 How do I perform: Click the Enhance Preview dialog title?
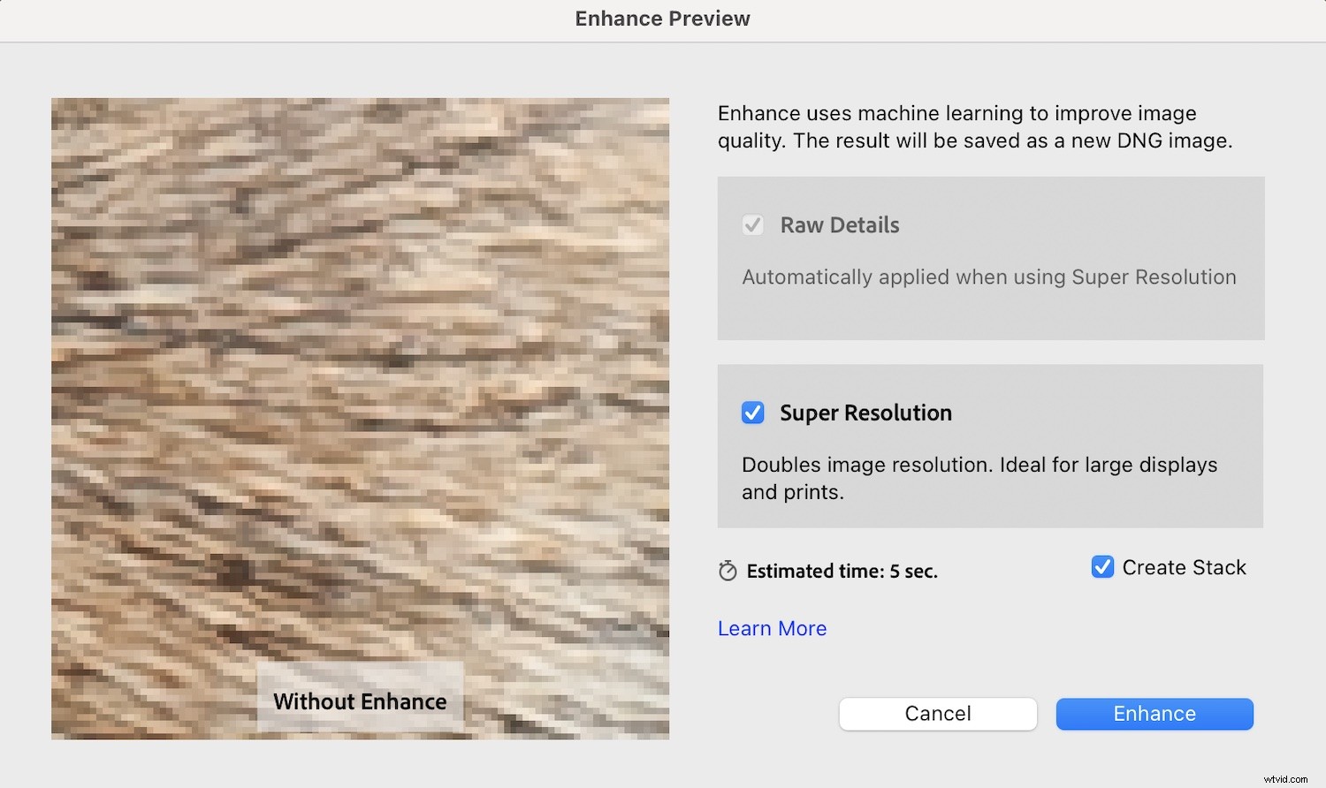pyautogui.click(x=662, y=19)
